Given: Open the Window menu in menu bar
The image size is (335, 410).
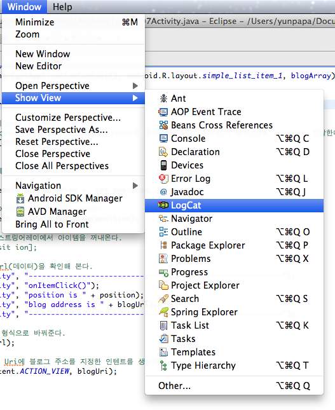Looking at the screenshot, I should click(x=24, y=7).
